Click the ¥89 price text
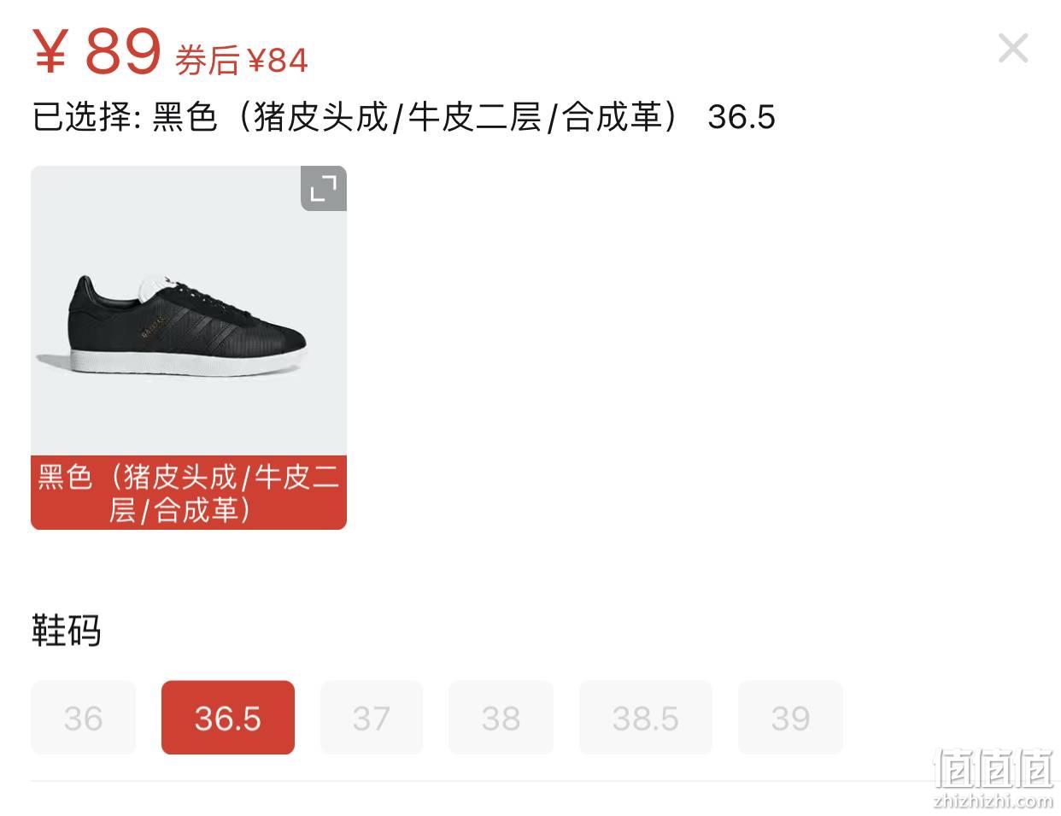Image resolution: width=1061 pixels, height=816 pixels. (97, 51)
